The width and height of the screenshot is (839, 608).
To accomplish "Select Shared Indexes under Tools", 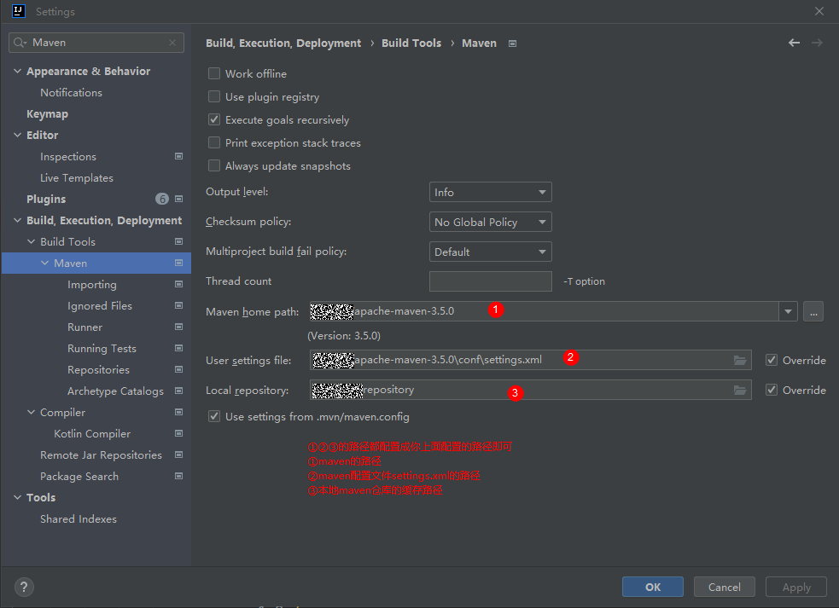I will click(x=79, y=518).
